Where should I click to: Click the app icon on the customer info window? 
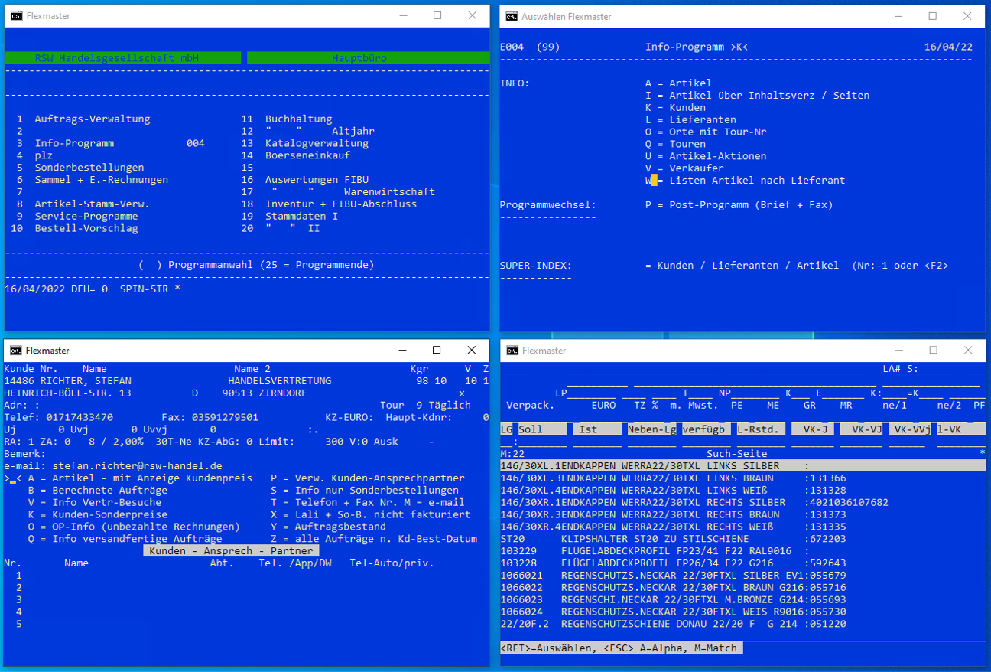pos(15,350)
